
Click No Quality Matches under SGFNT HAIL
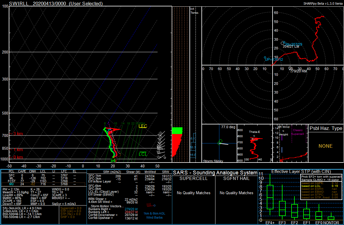click(x=236, y=193)
